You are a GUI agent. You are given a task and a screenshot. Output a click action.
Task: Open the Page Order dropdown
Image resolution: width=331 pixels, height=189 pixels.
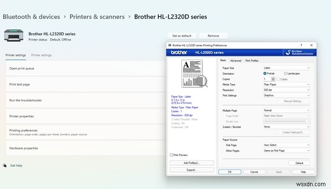click(287, 116)
